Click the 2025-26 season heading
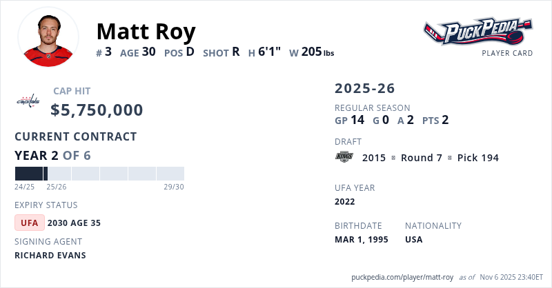This screenshot has width=552, height=288. point(365,88)
